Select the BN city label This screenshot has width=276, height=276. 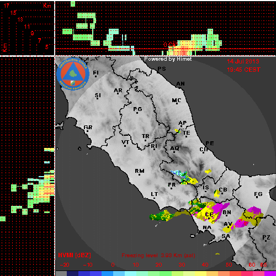[227, 213]
